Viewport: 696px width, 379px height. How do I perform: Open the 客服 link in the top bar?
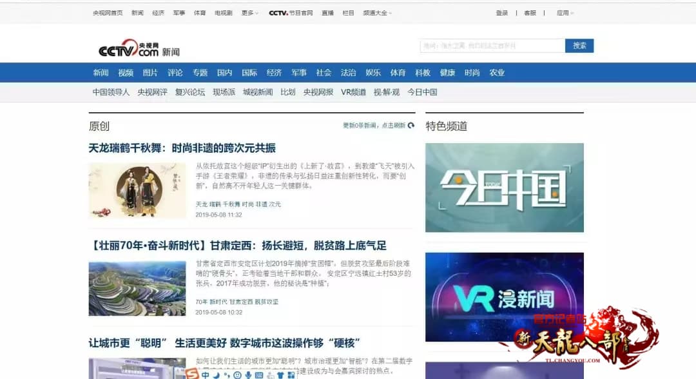point(530,13)
